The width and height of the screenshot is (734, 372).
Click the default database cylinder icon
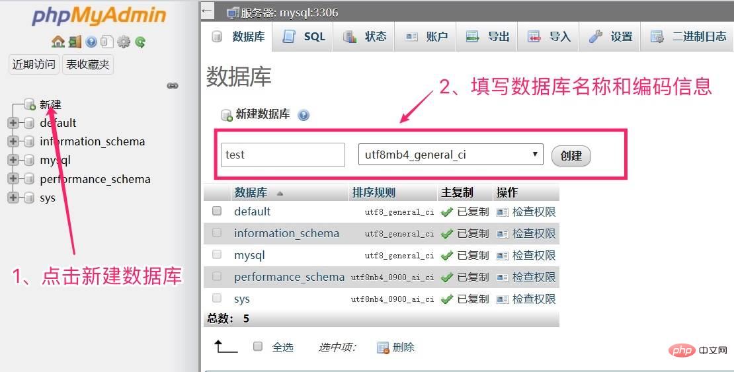click(x=29, y=123)
